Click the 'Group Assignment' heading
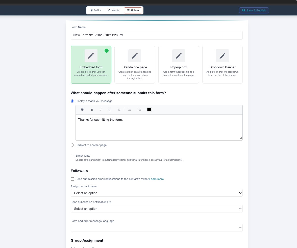 coord(87,240)
